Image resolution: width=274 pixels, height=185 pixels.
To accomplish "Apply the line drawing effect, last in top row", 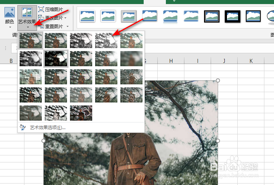I will (131, 41).
